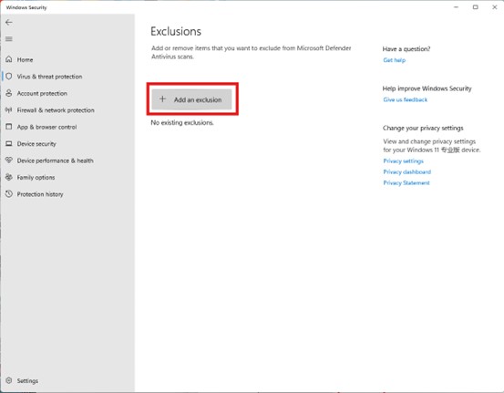Click the Protection history clock icon
Image resolution: width=504 pixels, height=393 pixels.
pos(9,194)
